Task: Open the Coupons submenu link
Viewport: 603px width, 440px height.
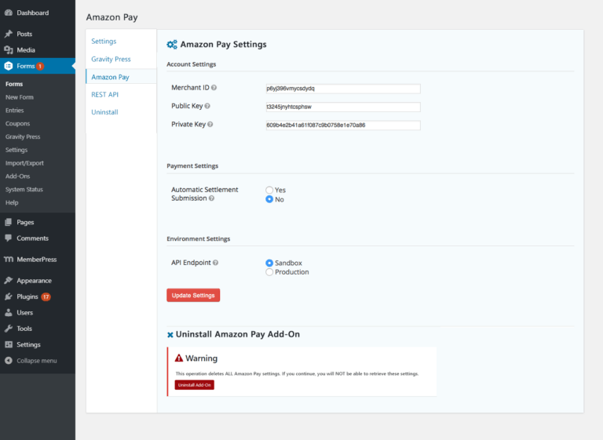Action: (x=18, y=123)
